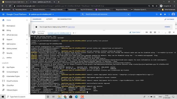Open Cloud Shell more options menu
The width and height of the screenshot is (177, 99).
[159, 32]
